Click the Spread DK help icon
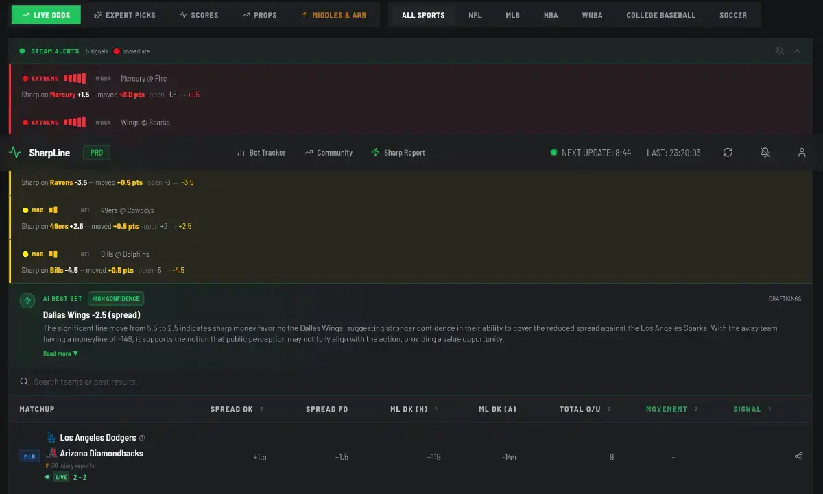 (x=261, y=409)
